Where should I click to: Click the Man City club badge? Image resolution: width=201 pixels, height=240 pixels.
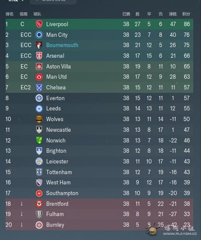(39, 35)
